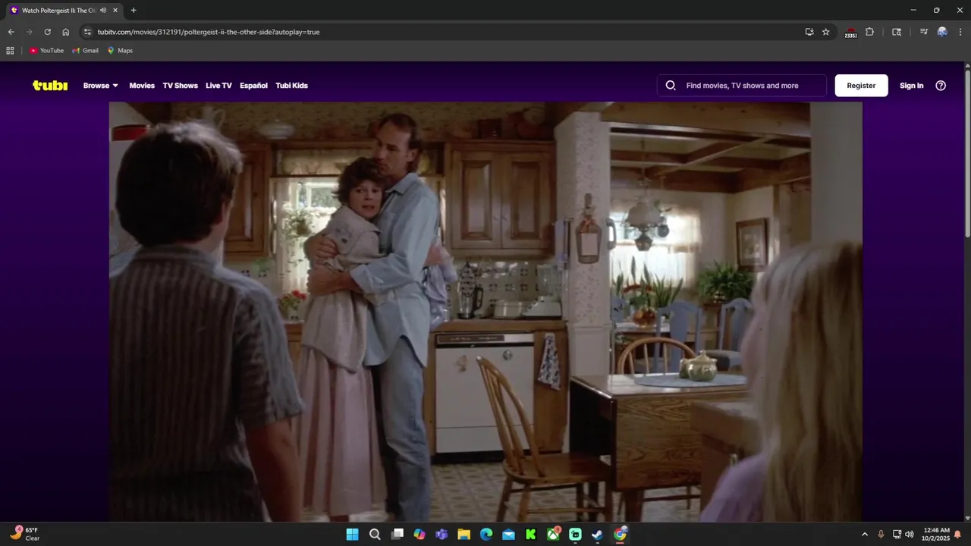
Task: Open the green K app on the taskbar
Action: click(531, 535)
